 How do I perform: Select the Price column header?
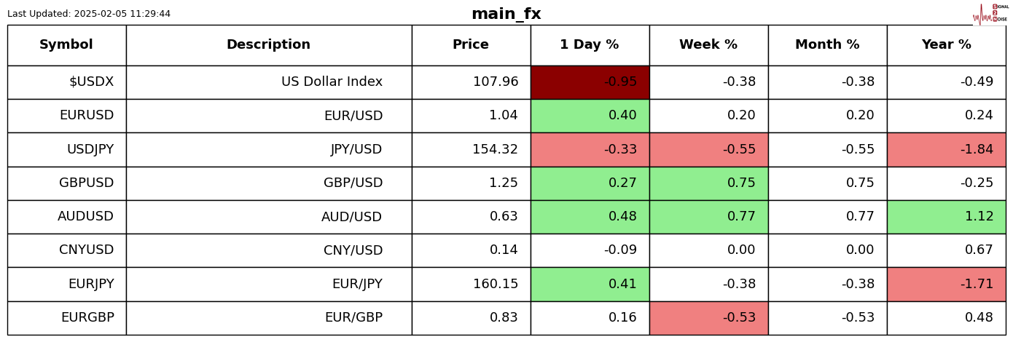point(471,45)
